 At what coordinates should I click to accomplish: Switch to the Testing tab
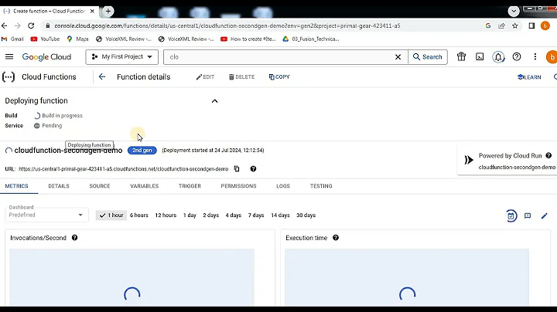coord(321,186)
